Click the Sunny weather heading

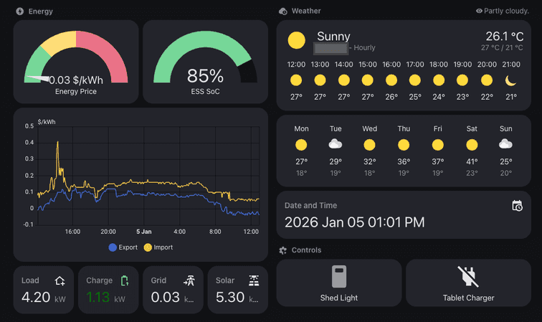(333, 37)
